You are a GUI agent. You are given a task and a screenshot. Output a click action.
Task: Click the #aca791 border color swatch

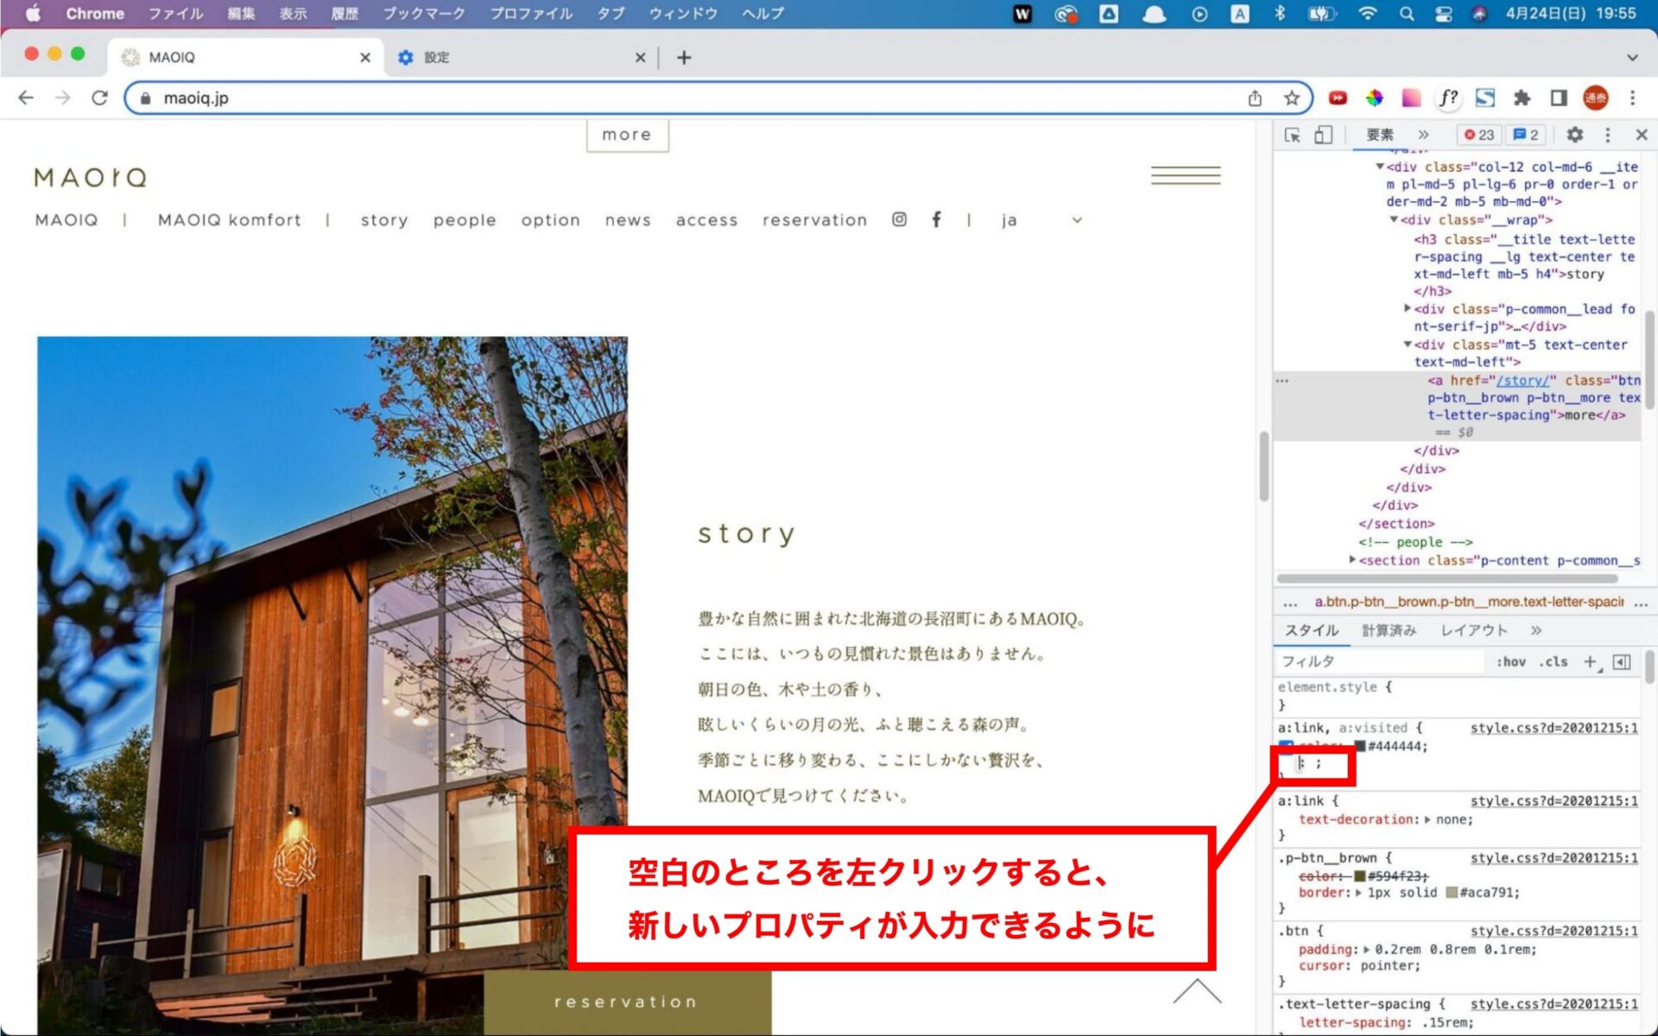[1452, 893]
